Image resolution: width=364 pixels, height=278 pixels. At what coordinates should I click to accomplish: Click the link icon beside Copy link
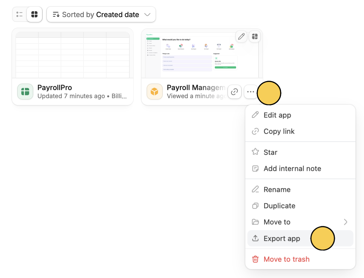click(x=255, y=131)
